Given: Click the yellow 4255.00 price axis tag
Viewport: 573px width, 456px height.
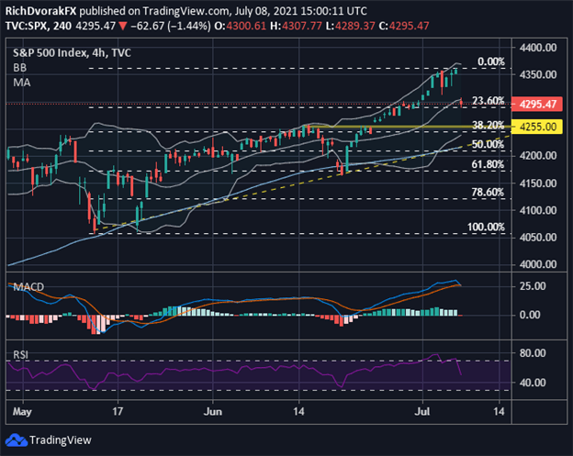Looking at the screenshot, I should [537, 127].
